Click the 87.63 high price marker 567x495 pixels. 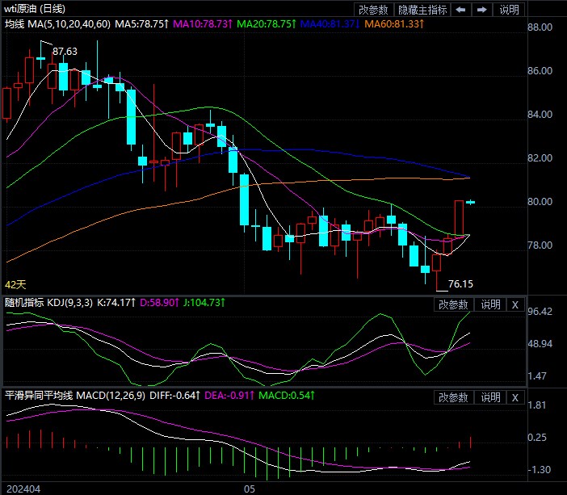tap(65, 51)
